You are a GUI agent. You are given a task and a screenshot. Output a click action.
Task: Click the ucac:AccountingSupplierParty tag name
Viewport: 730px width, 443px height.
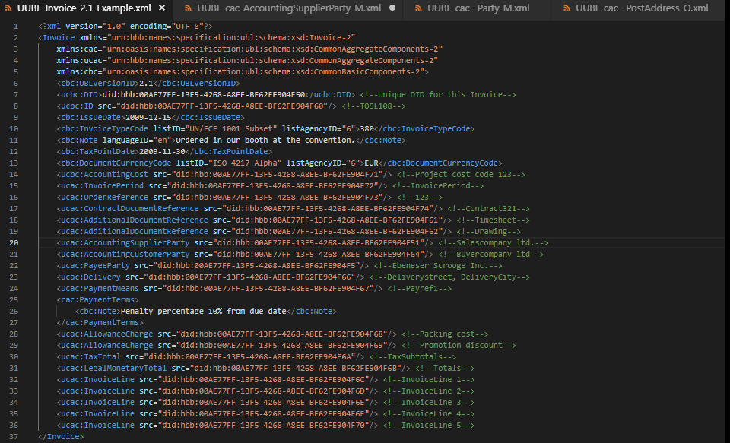(x=125, y=243)
